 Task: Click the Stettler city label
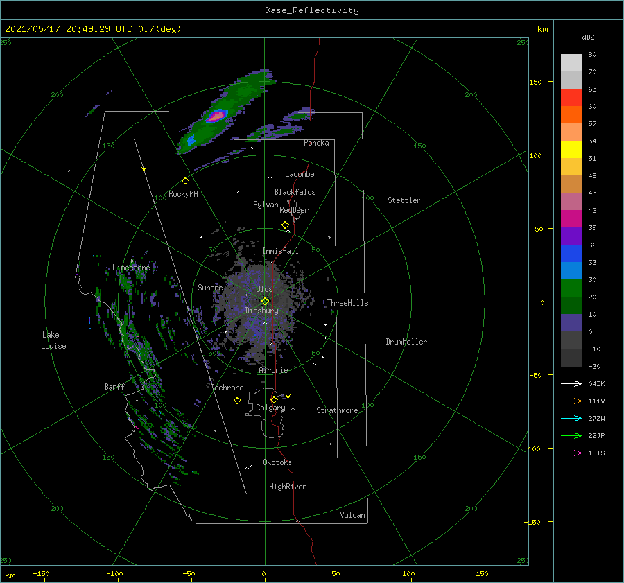pos(404,200)
